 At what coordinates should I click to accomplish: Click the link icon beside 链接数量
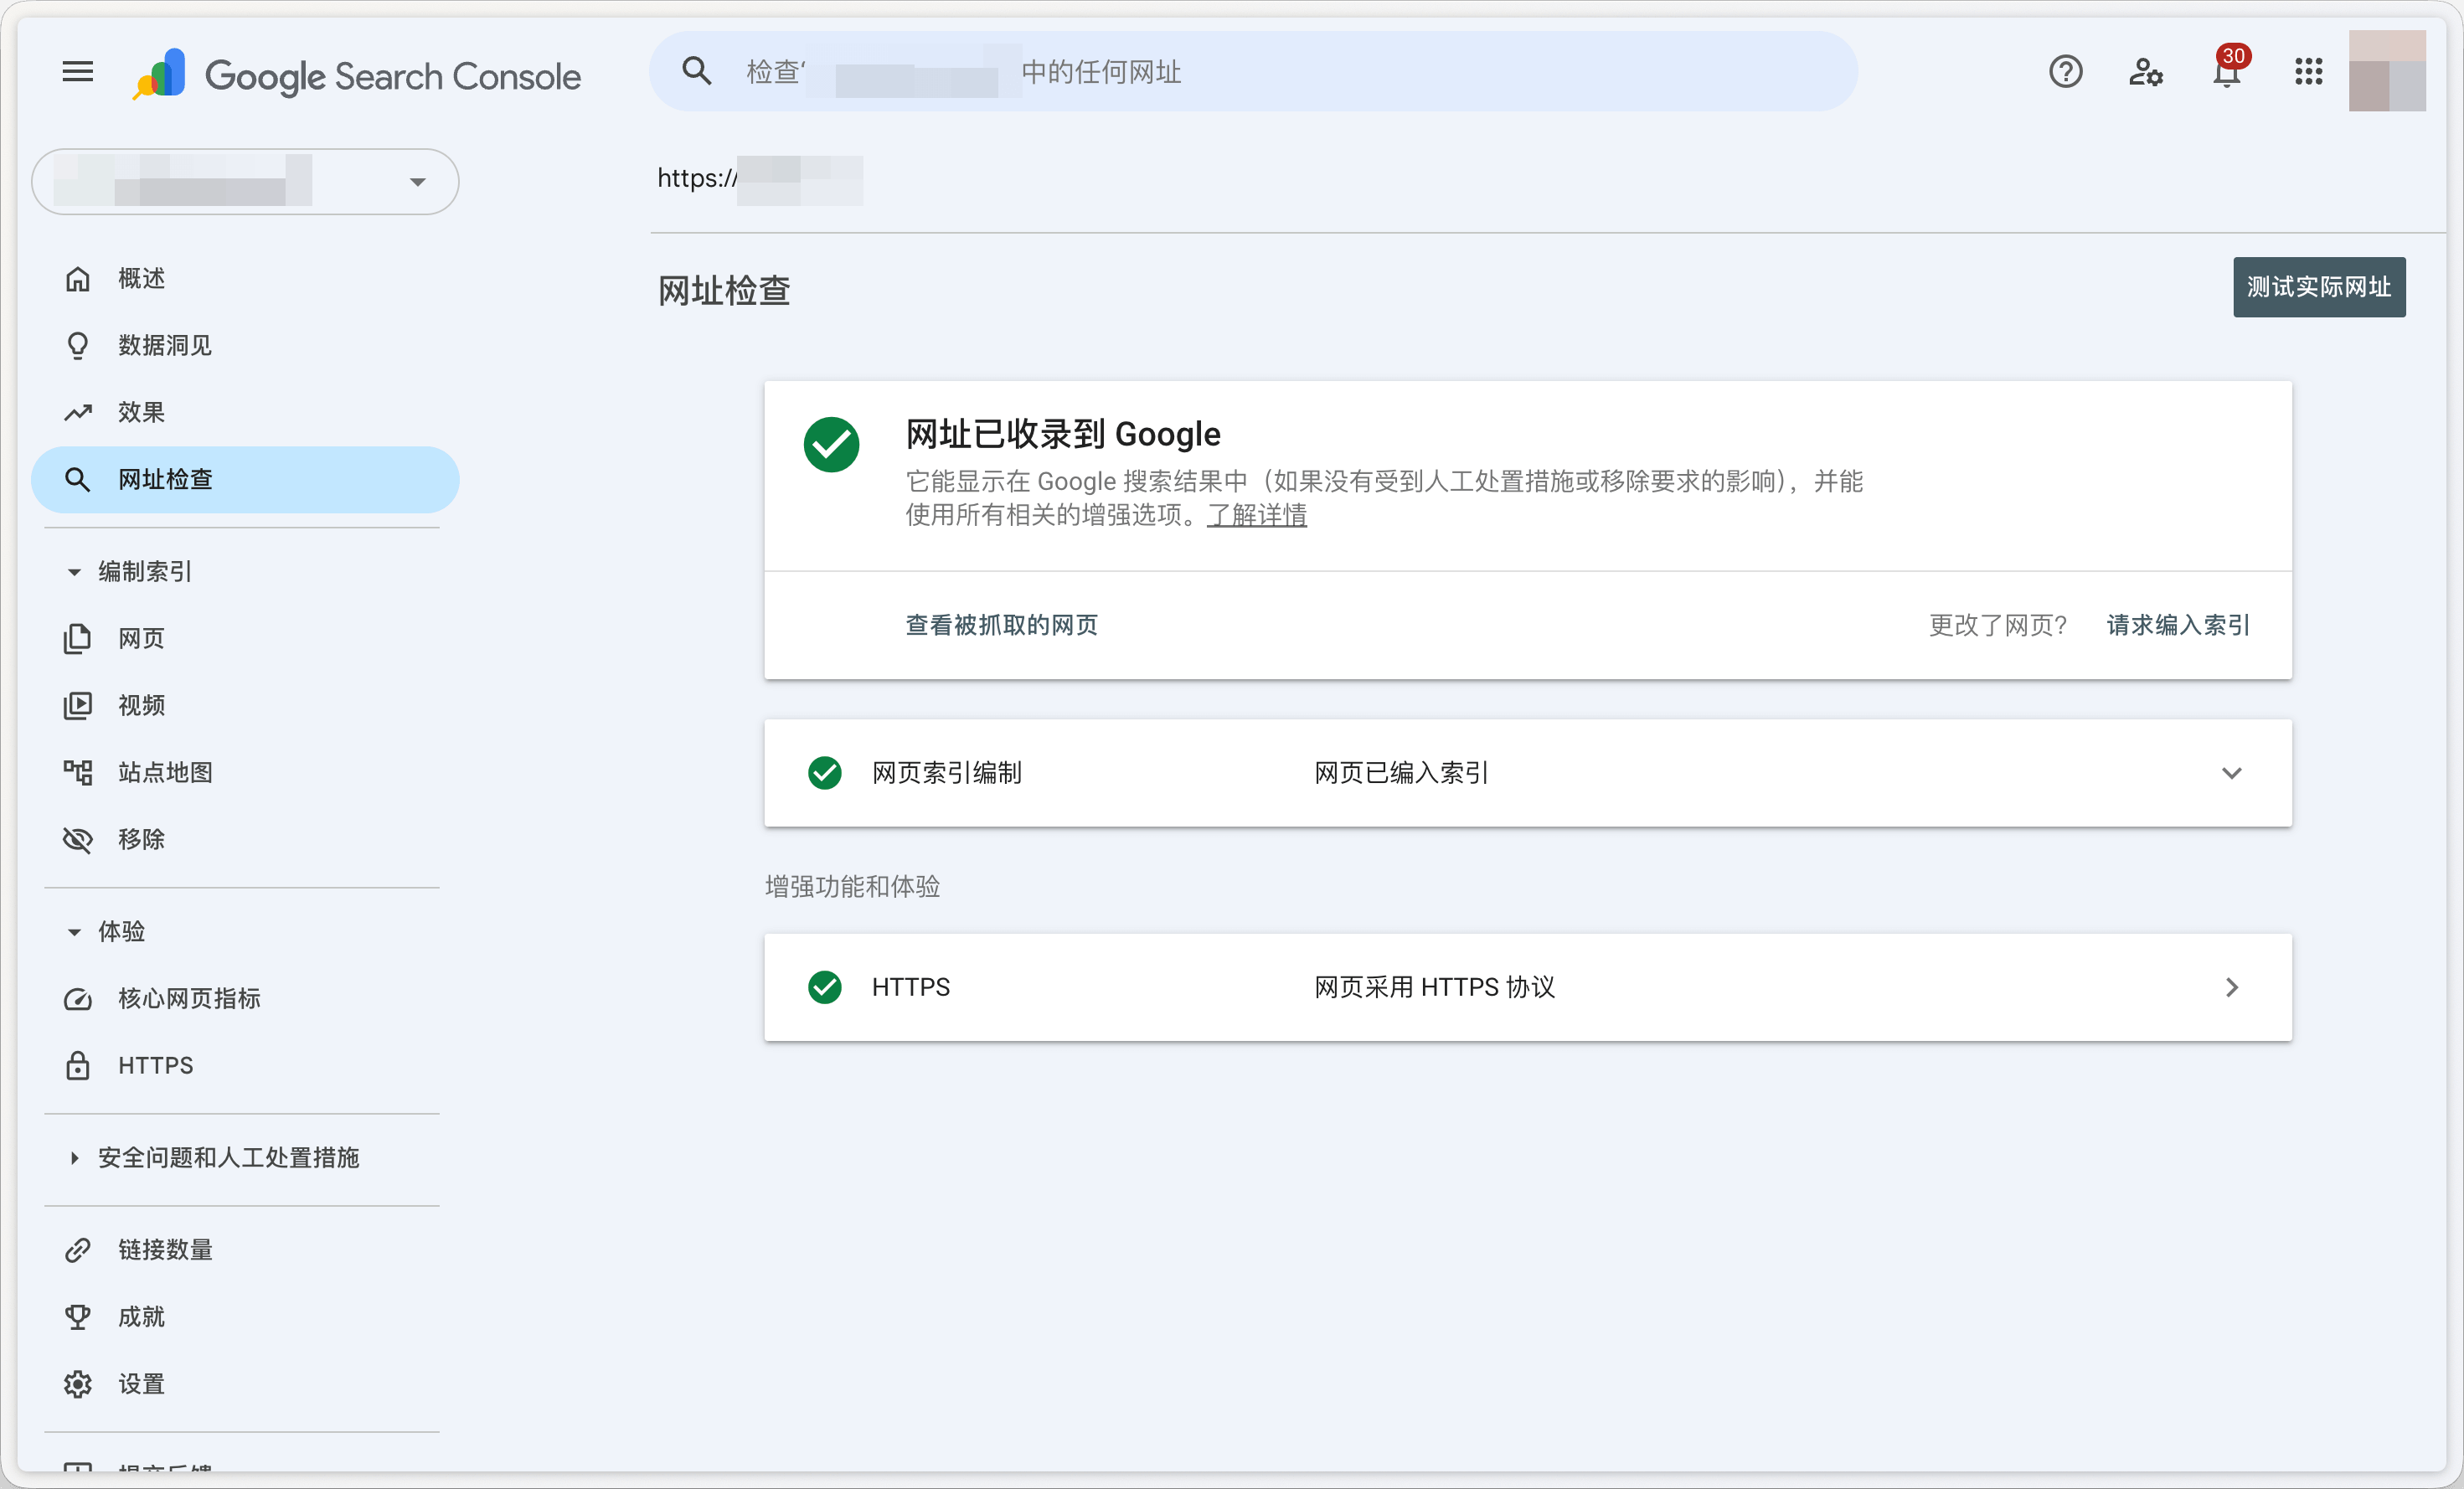click(x=77, y=1250)
